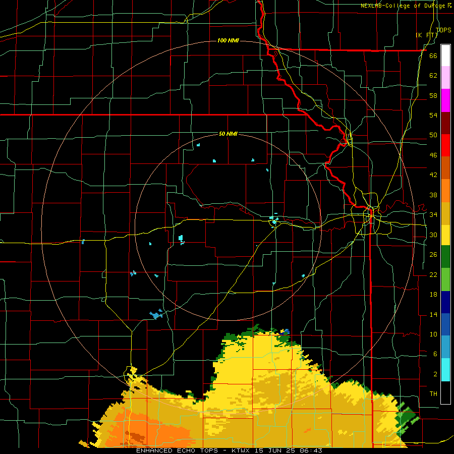
Task: Click the dark green legend swatch
Action: click(x=445, y=257)
